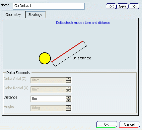Go to the next operation with >> button
The height and width of the screenshot is (130, 142).
tap(134, 6)
